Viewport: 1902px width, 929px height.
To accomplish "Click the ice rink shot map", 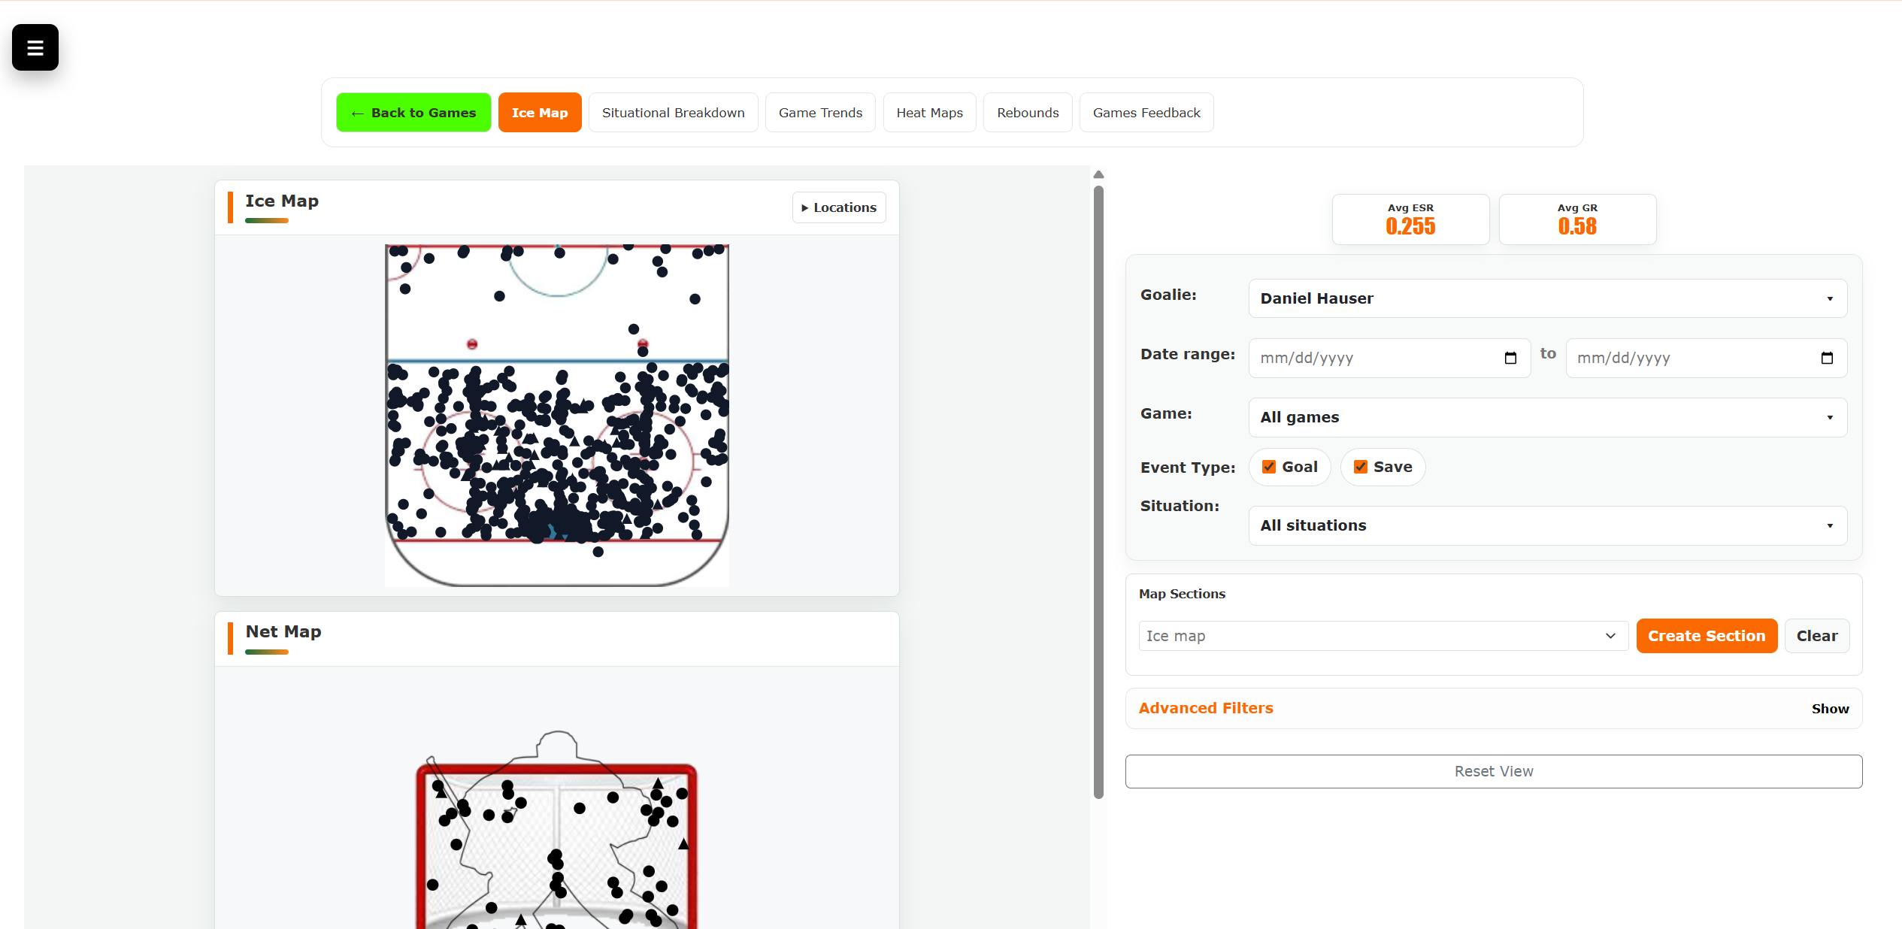I will (557, 415).
